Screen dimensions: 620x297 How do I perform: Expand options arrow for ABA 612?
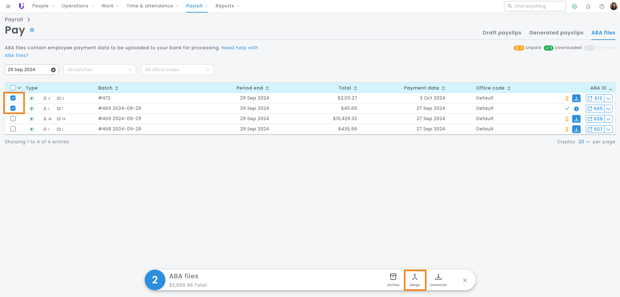click(x=608, y=99)
